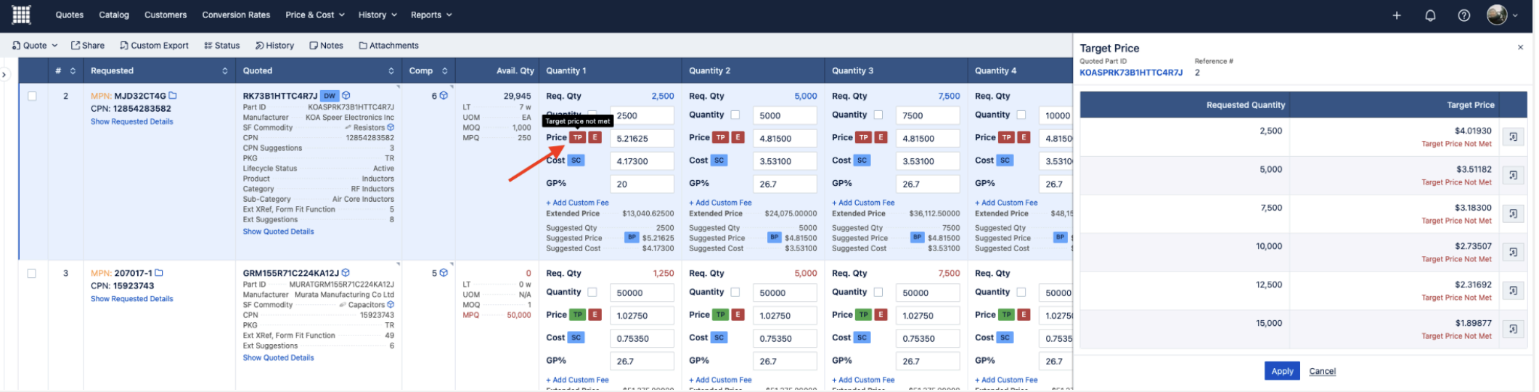Click the DW badge next to RK73B1HTTC4R7J
1539x392 pixels.
click(330, 96)
